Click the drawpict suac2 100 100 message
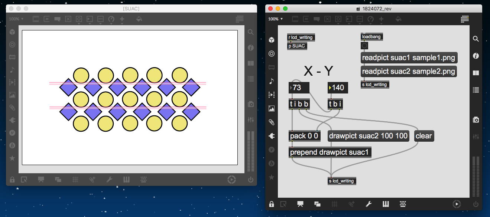 click(x=368, y=136)
